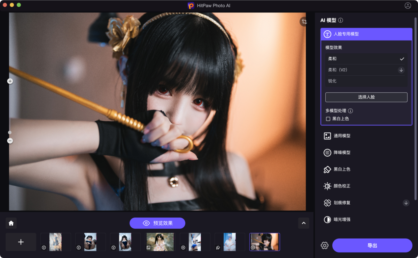This screenshot has width=418, height=258.
Task: Click the HitPaw Photo AI logo
Action: click(x=191, y=6)
